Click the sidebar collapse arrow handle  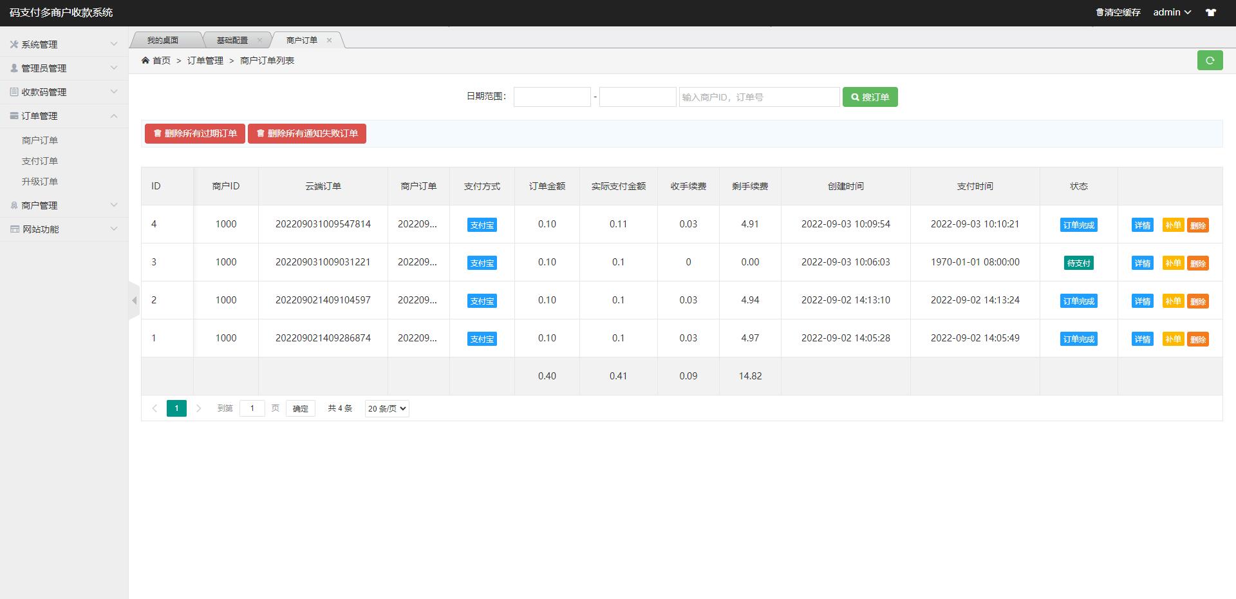click(x=134, y=300)
